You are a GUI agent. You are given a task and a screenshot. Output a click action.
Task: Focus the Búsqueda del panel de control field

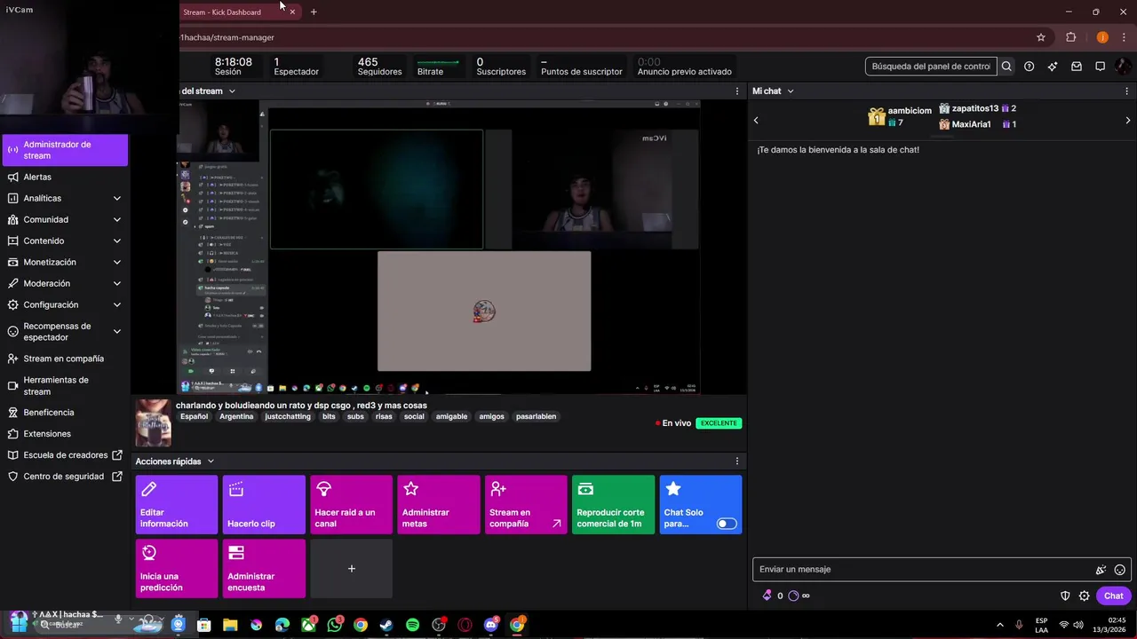click(930, 67)
